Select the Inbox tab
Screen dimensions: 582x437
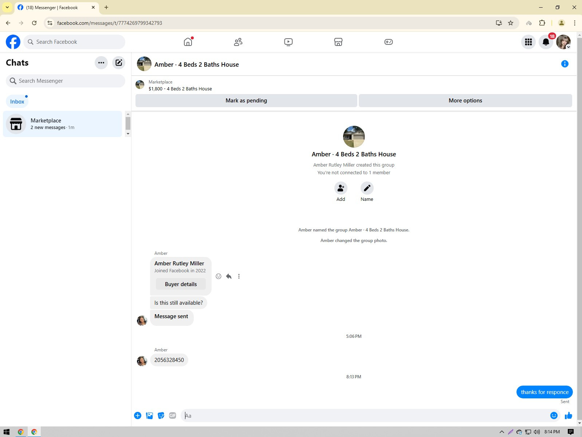point(17,102)
